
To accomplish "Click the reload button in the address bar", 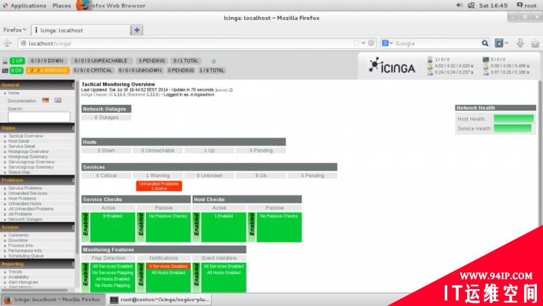I will [x=371, y=43].
